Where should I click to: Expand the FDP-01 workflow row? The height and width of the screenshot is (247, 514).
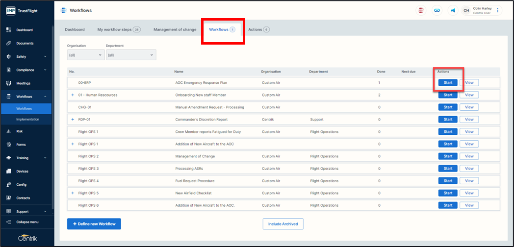click(x=73, y=120)
